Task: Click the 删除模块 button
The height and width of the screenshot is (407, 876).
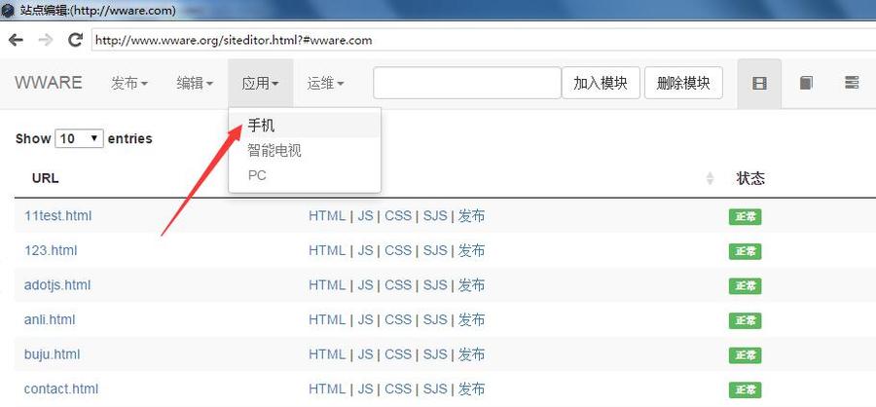Action: (x=683, y=84)
